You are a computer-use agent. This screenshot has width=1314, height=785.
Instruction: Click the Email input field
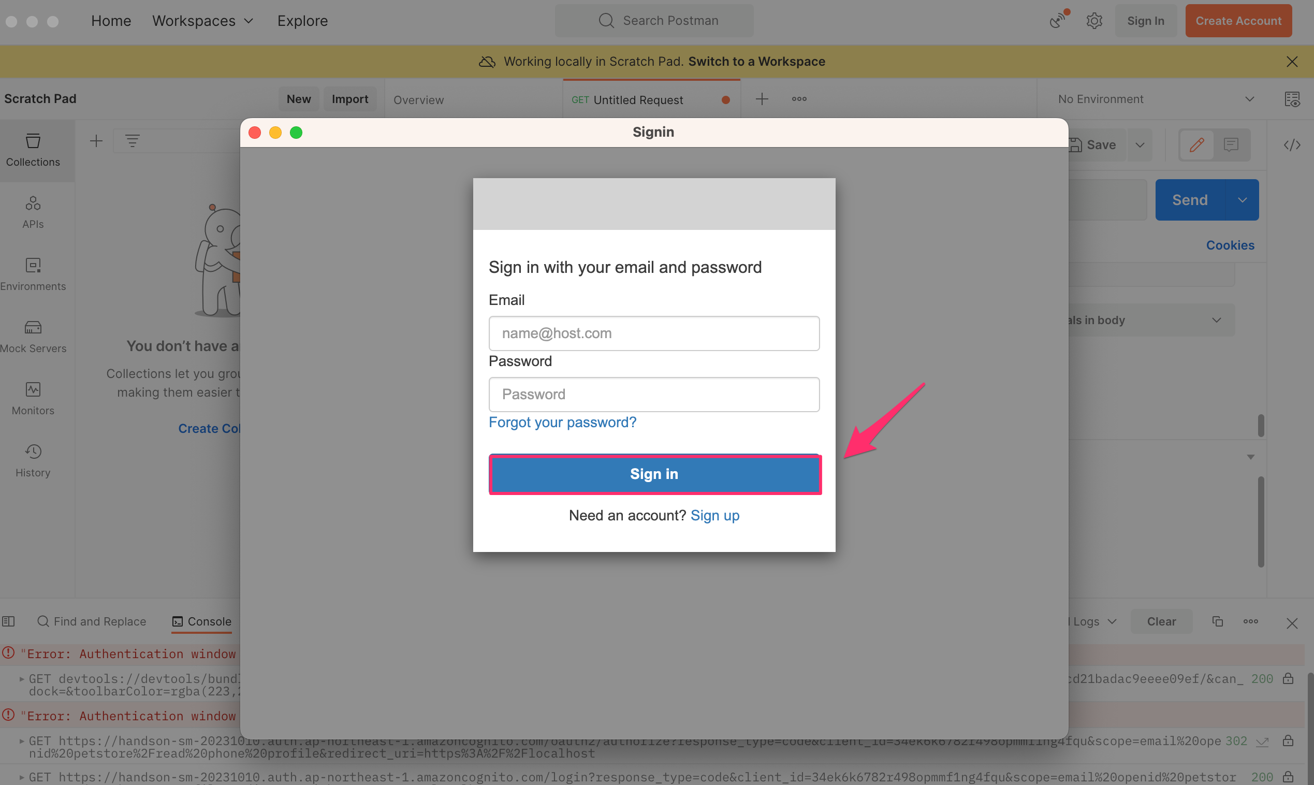[x=654, y=333]
